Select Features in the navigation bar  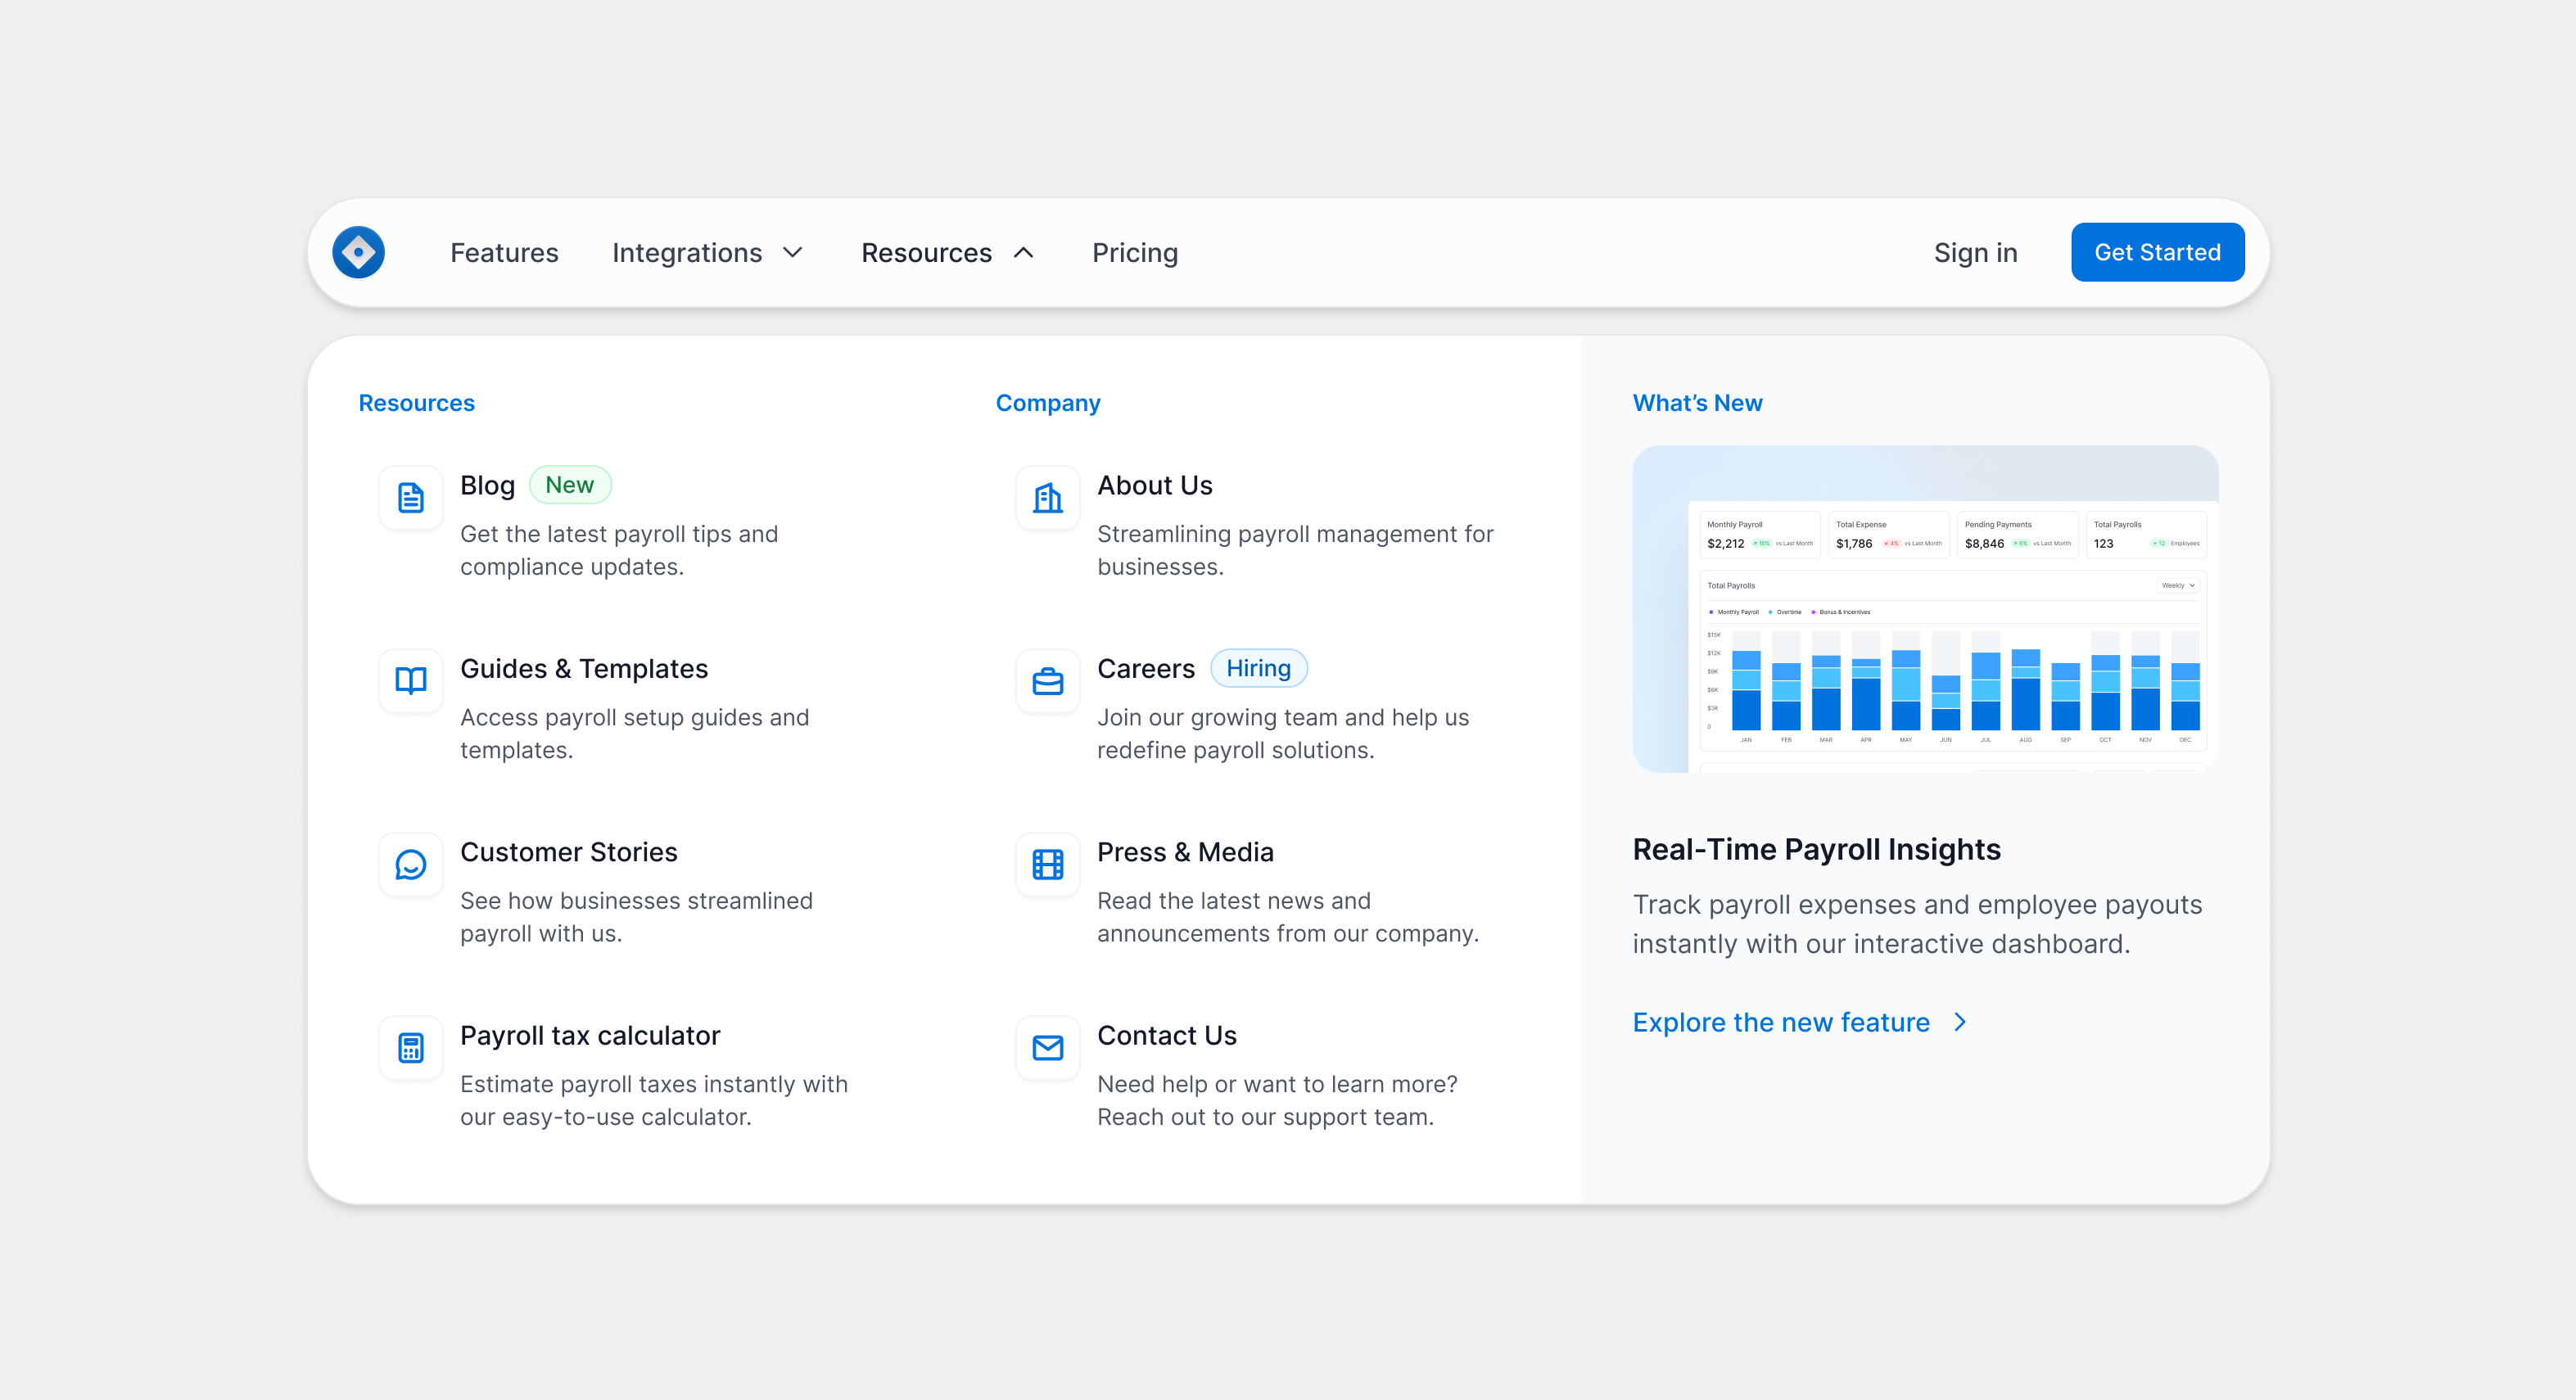(504, 252)
